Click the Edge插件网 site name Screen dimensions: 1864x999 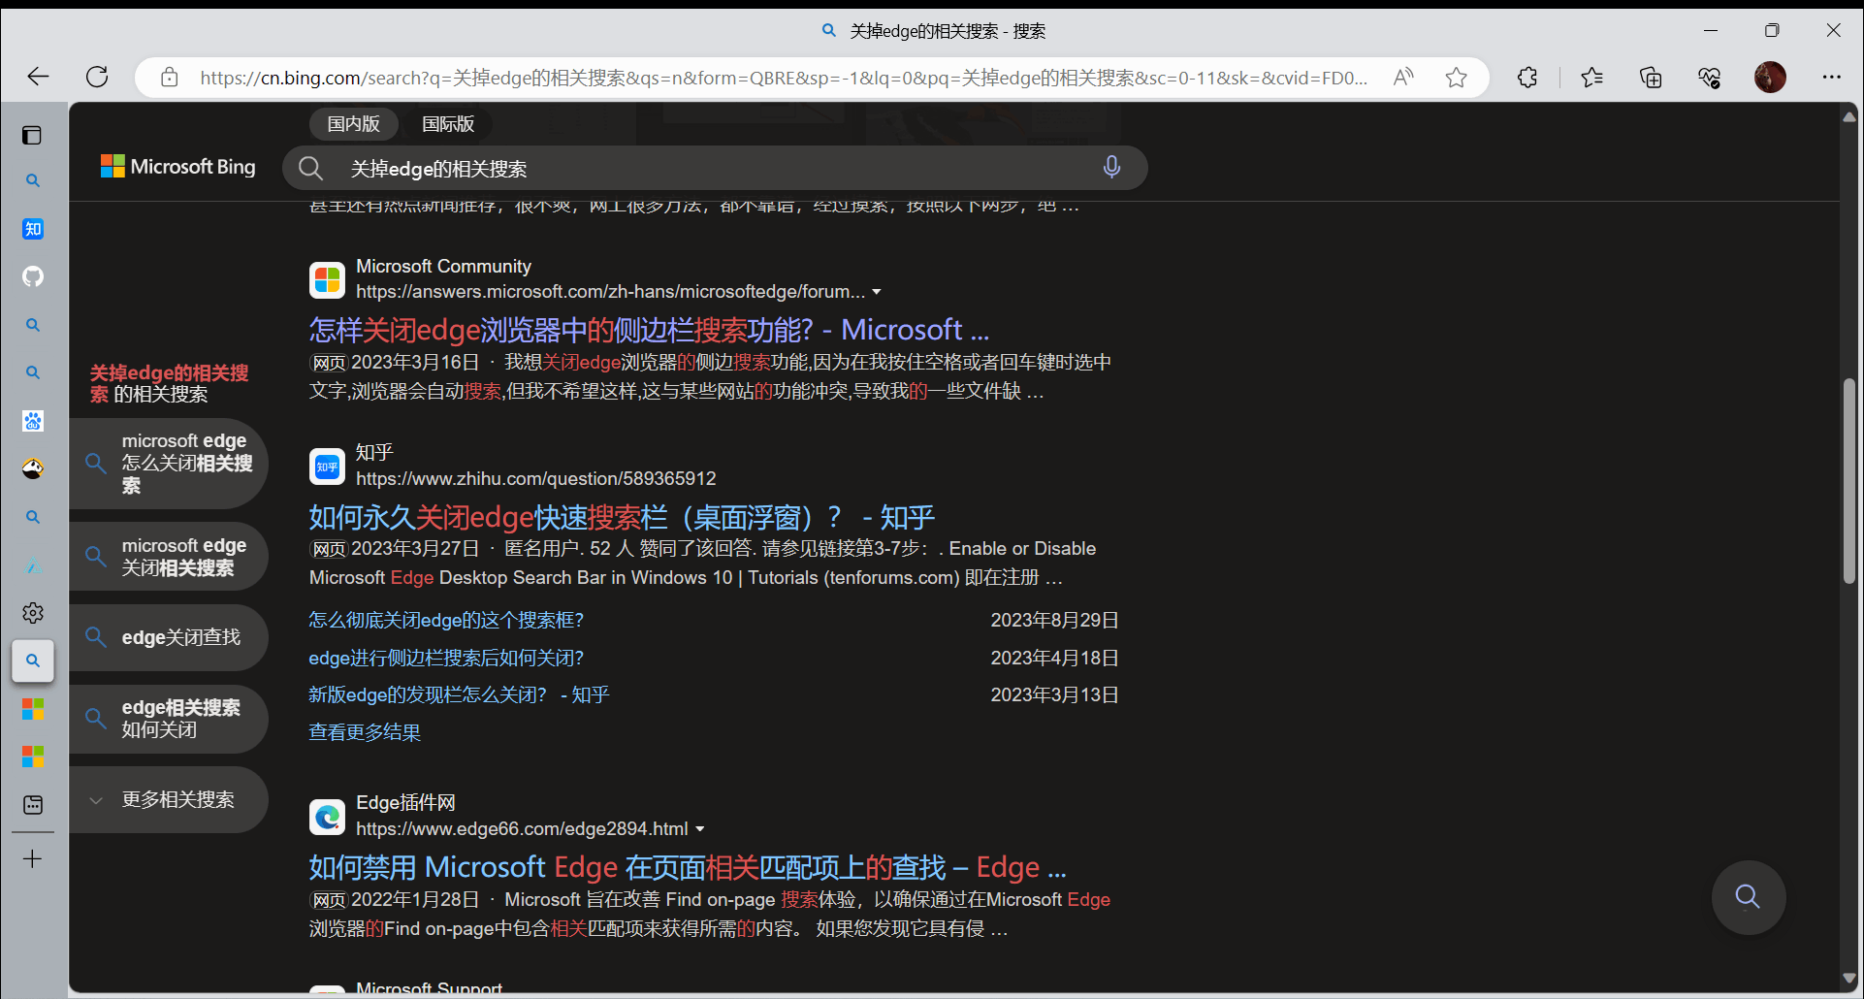(x=405, y=803)
